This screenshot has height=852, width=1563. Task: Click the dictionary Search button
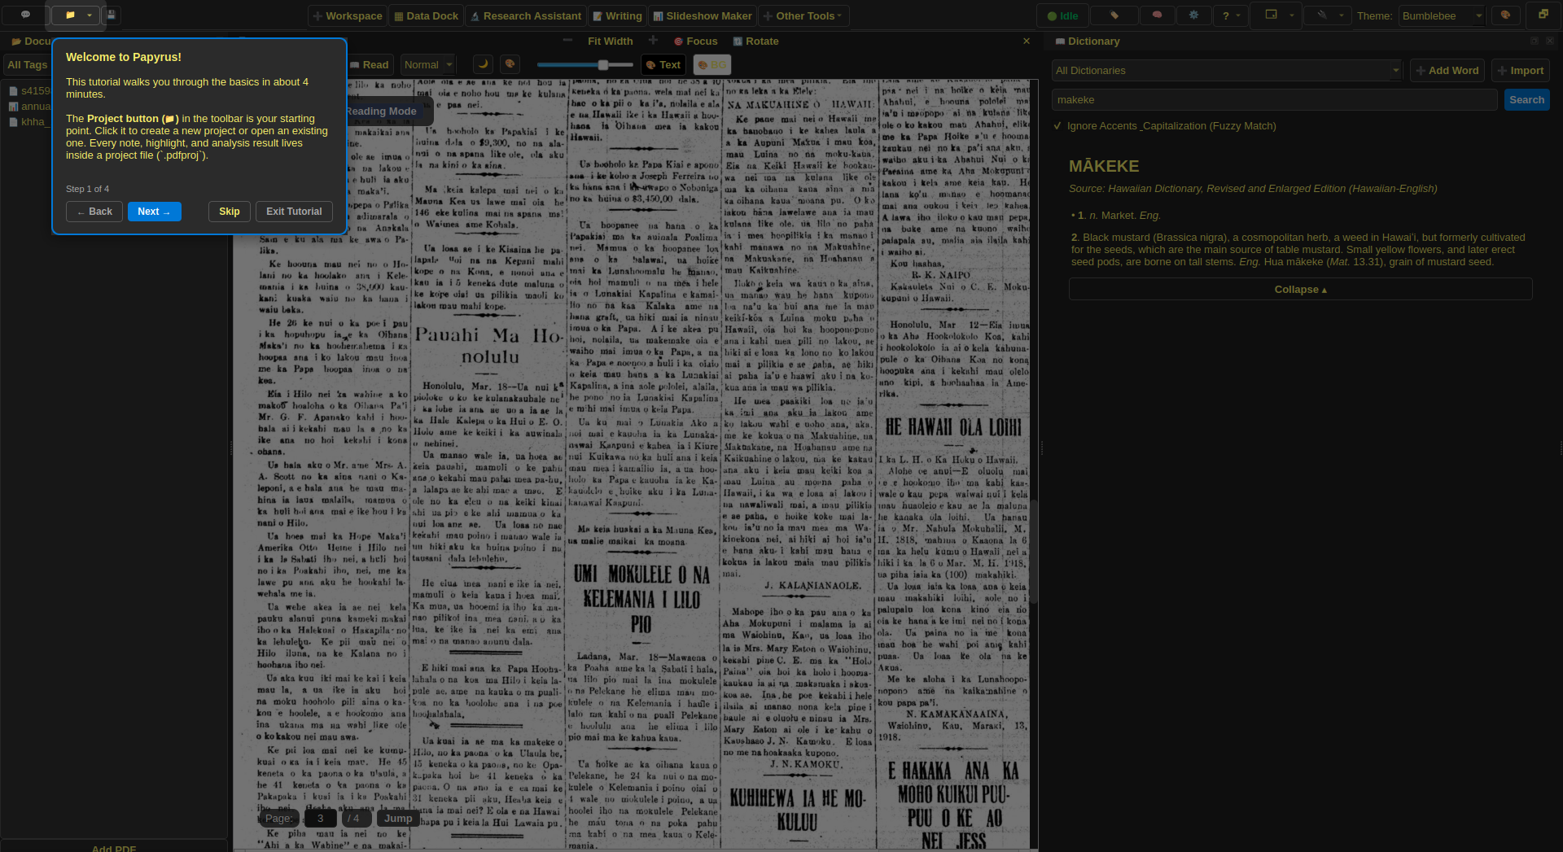[1527, 100]
